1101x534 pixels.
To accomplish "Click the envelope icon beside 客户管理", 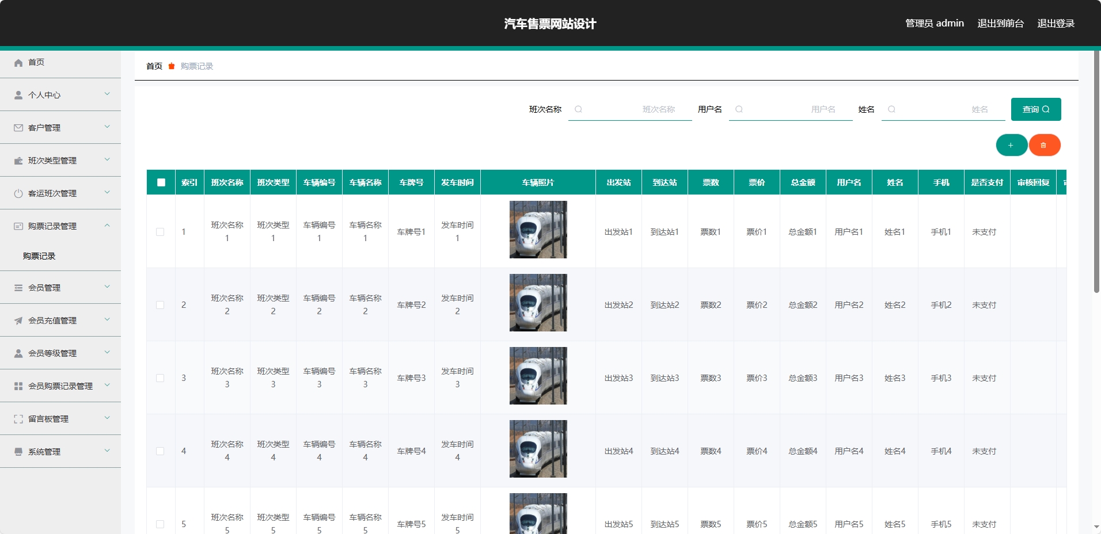I will coord(18,128).
